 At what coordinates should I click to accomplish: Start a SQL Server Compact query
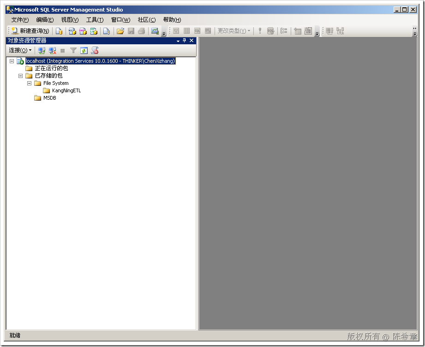pyautogui.click(x=107, y=31)
